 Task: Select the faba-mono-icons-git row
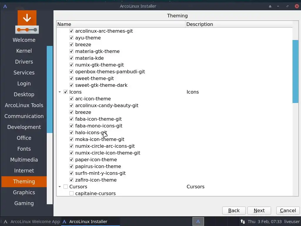(99, 126)
